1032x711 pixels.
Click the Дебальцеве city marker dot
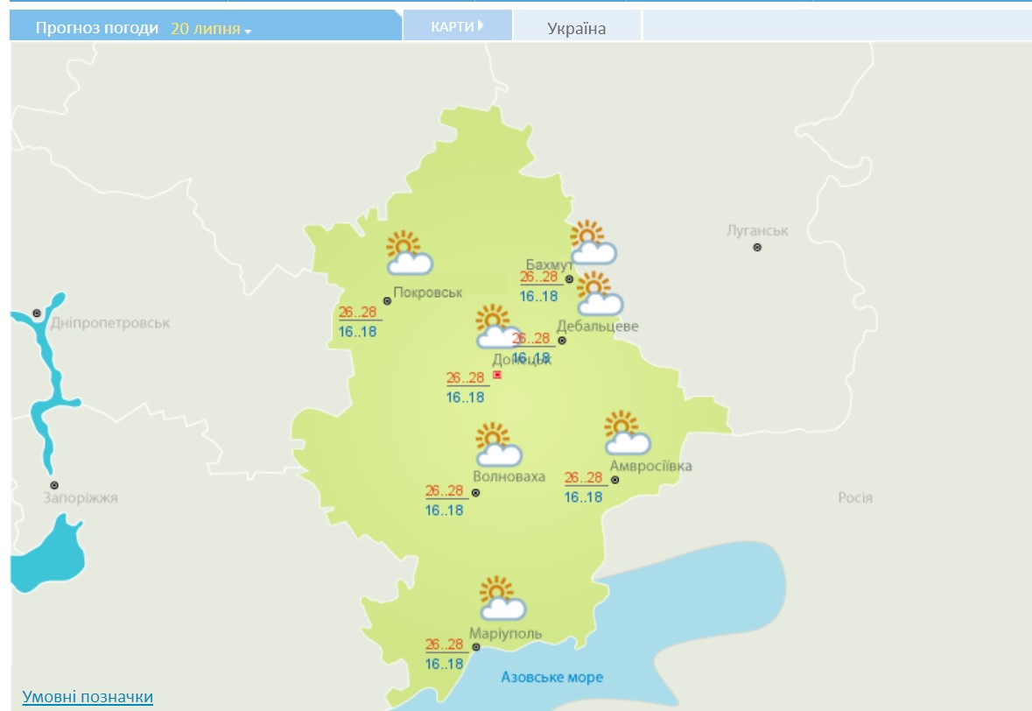(x=562, y=341)
